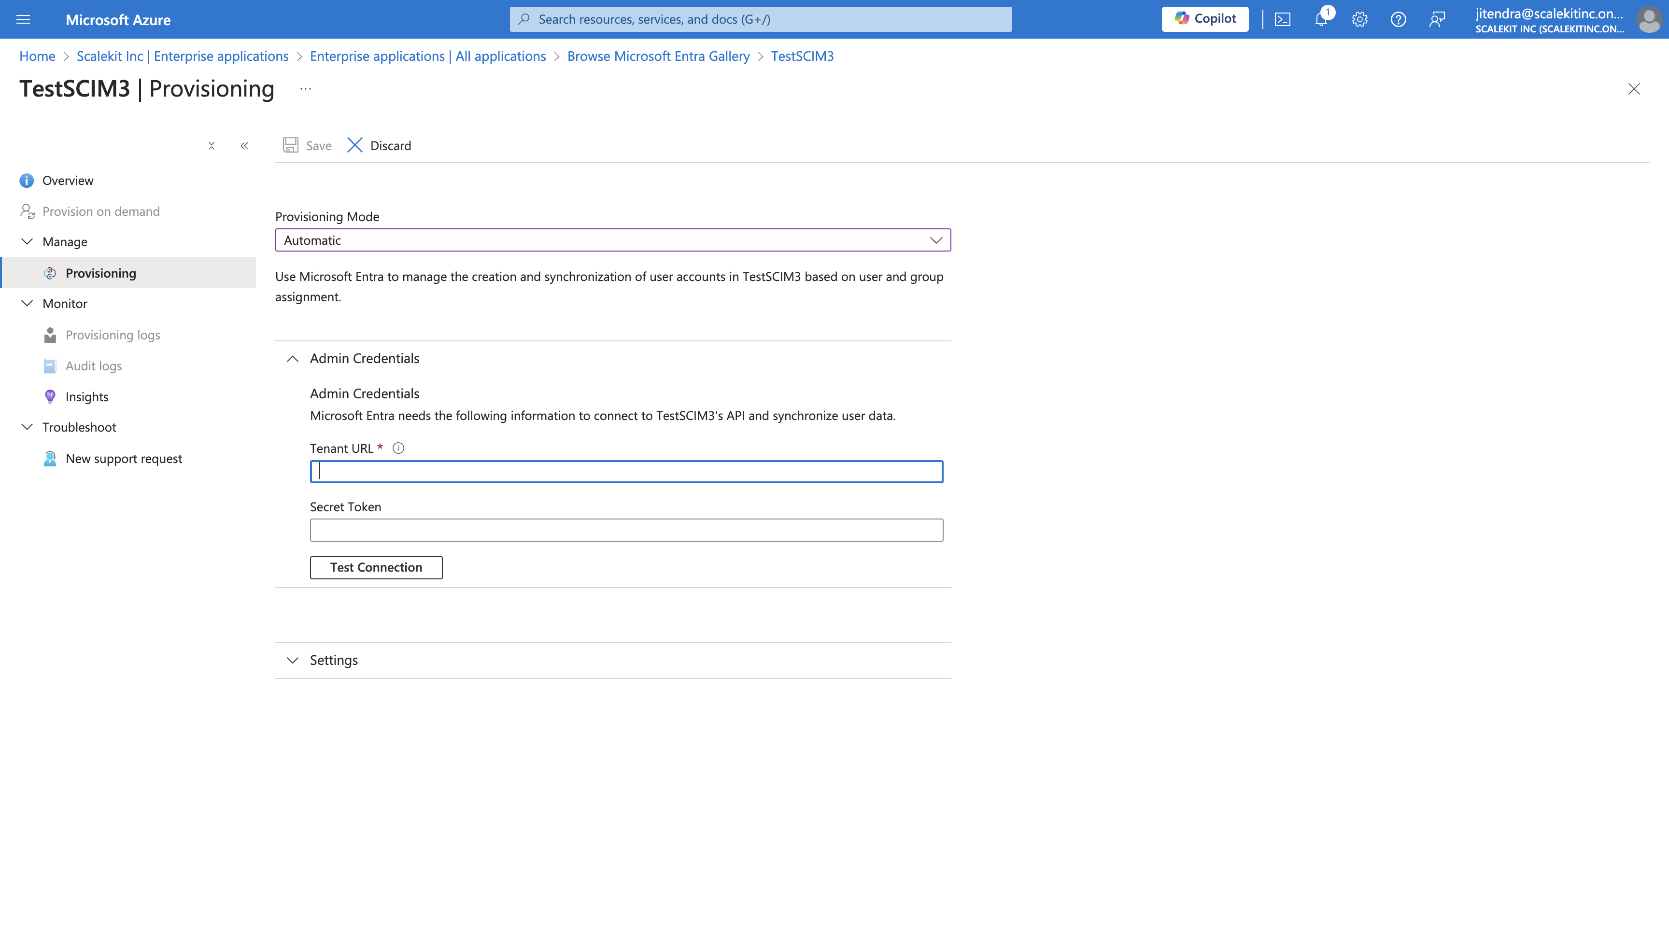Open the notifications bell
This screenshot has width=1669, height=926.
[1321, 19]
